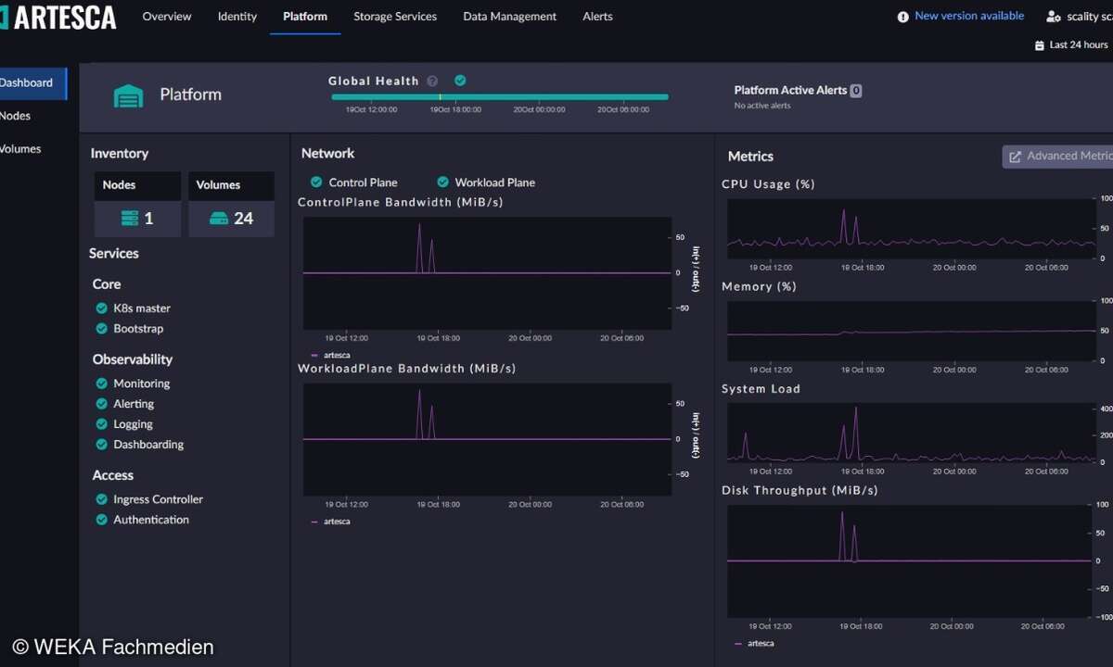The width and height of the screenshot is (1113, 667).
Task: Click the Memory (%) chart
Action: (x=911, y=331)
